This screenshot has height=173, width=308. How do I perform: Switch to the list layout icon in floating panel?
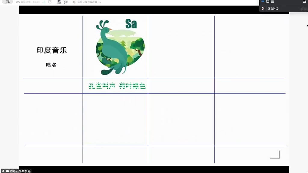click(x=273, y=2)
